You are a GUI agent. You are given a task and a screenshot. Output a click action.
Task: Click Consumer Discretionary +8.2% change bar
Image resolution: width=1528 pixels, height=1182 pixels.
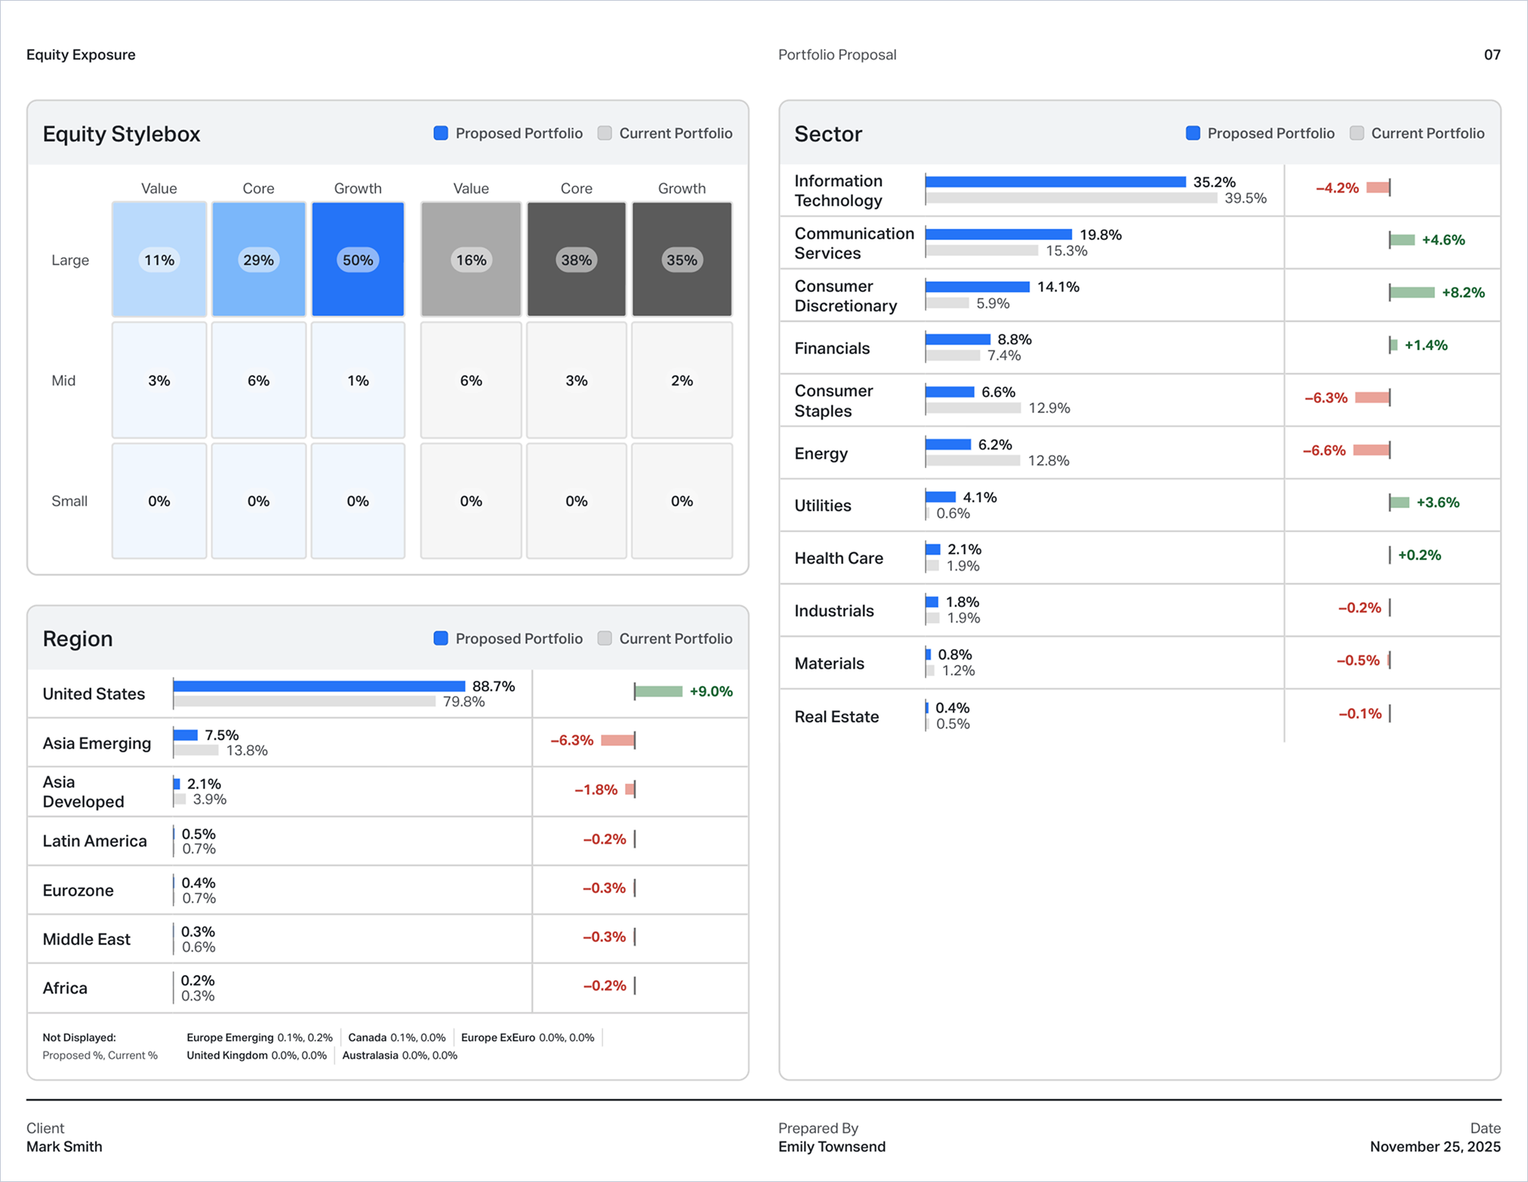[1412, 293]
